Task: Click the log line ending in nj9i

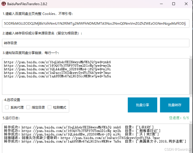Action: click(x=81, y=134)
